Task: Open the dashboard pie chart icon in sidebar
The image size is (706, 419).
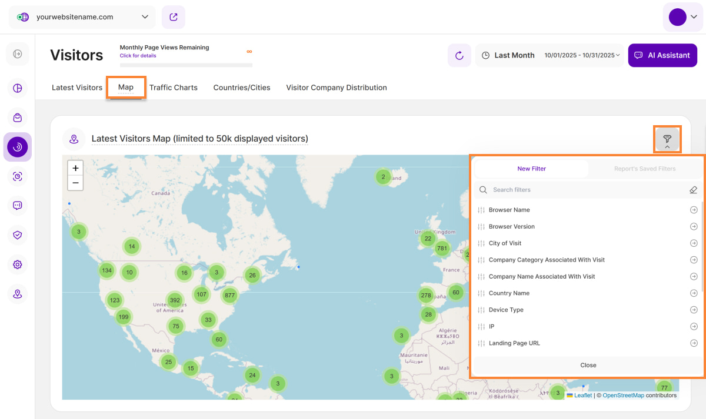Action: (18, 88)
